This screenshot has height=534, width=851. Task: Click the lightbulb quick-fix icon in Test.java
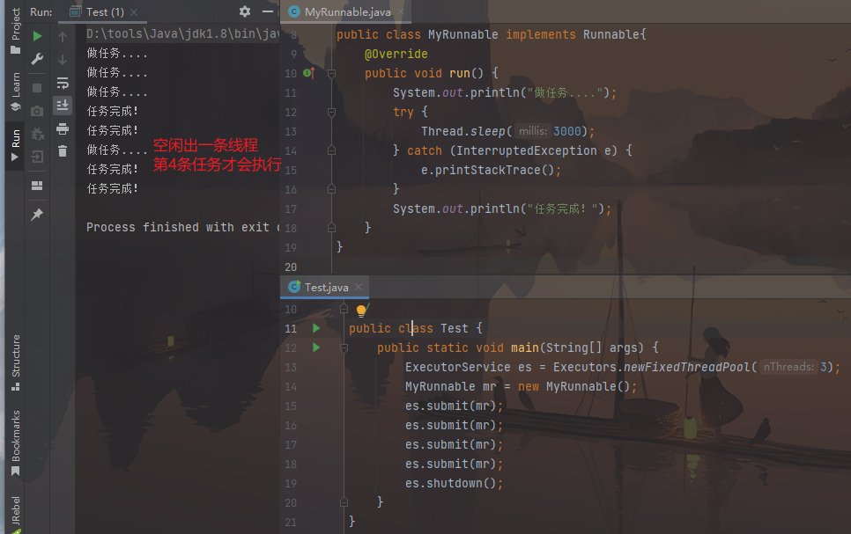361,311
